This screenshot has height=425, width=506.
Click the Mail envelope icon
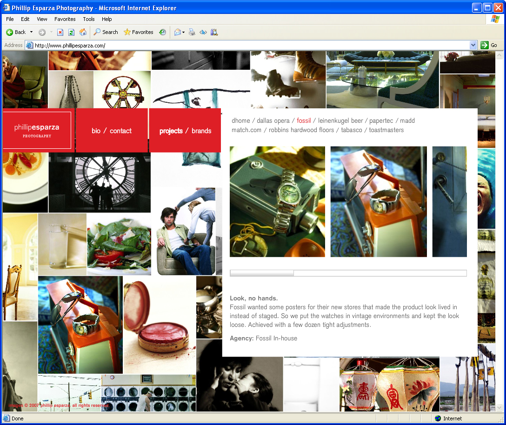click(177, 32)
